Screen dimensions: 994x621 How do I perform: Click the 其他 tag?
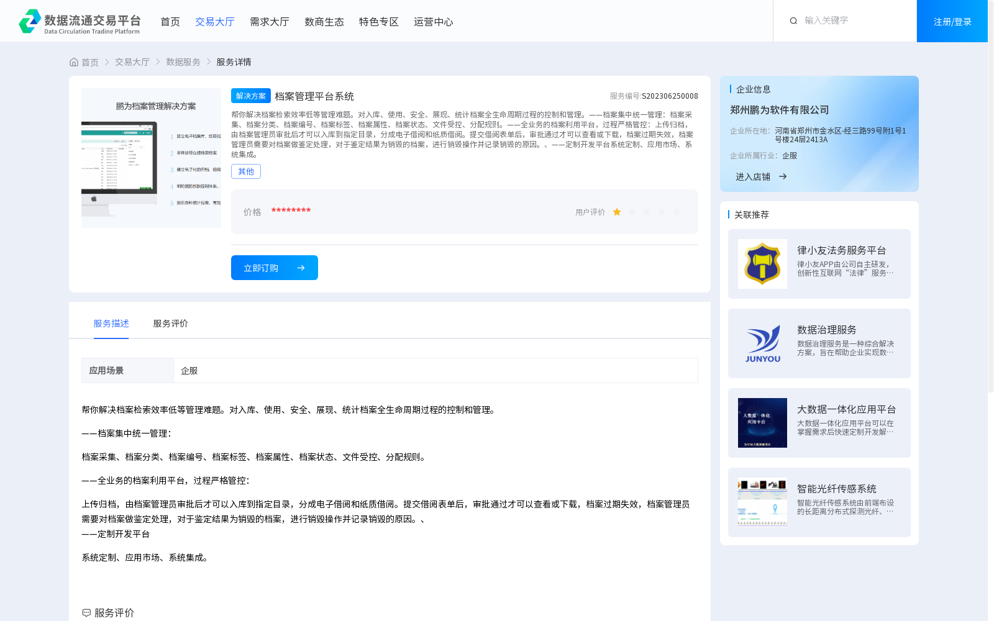(x=246, y=171)
